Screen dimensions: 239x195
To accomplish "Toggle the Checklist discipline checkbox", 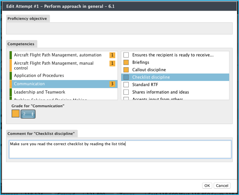I will point(126,77).
